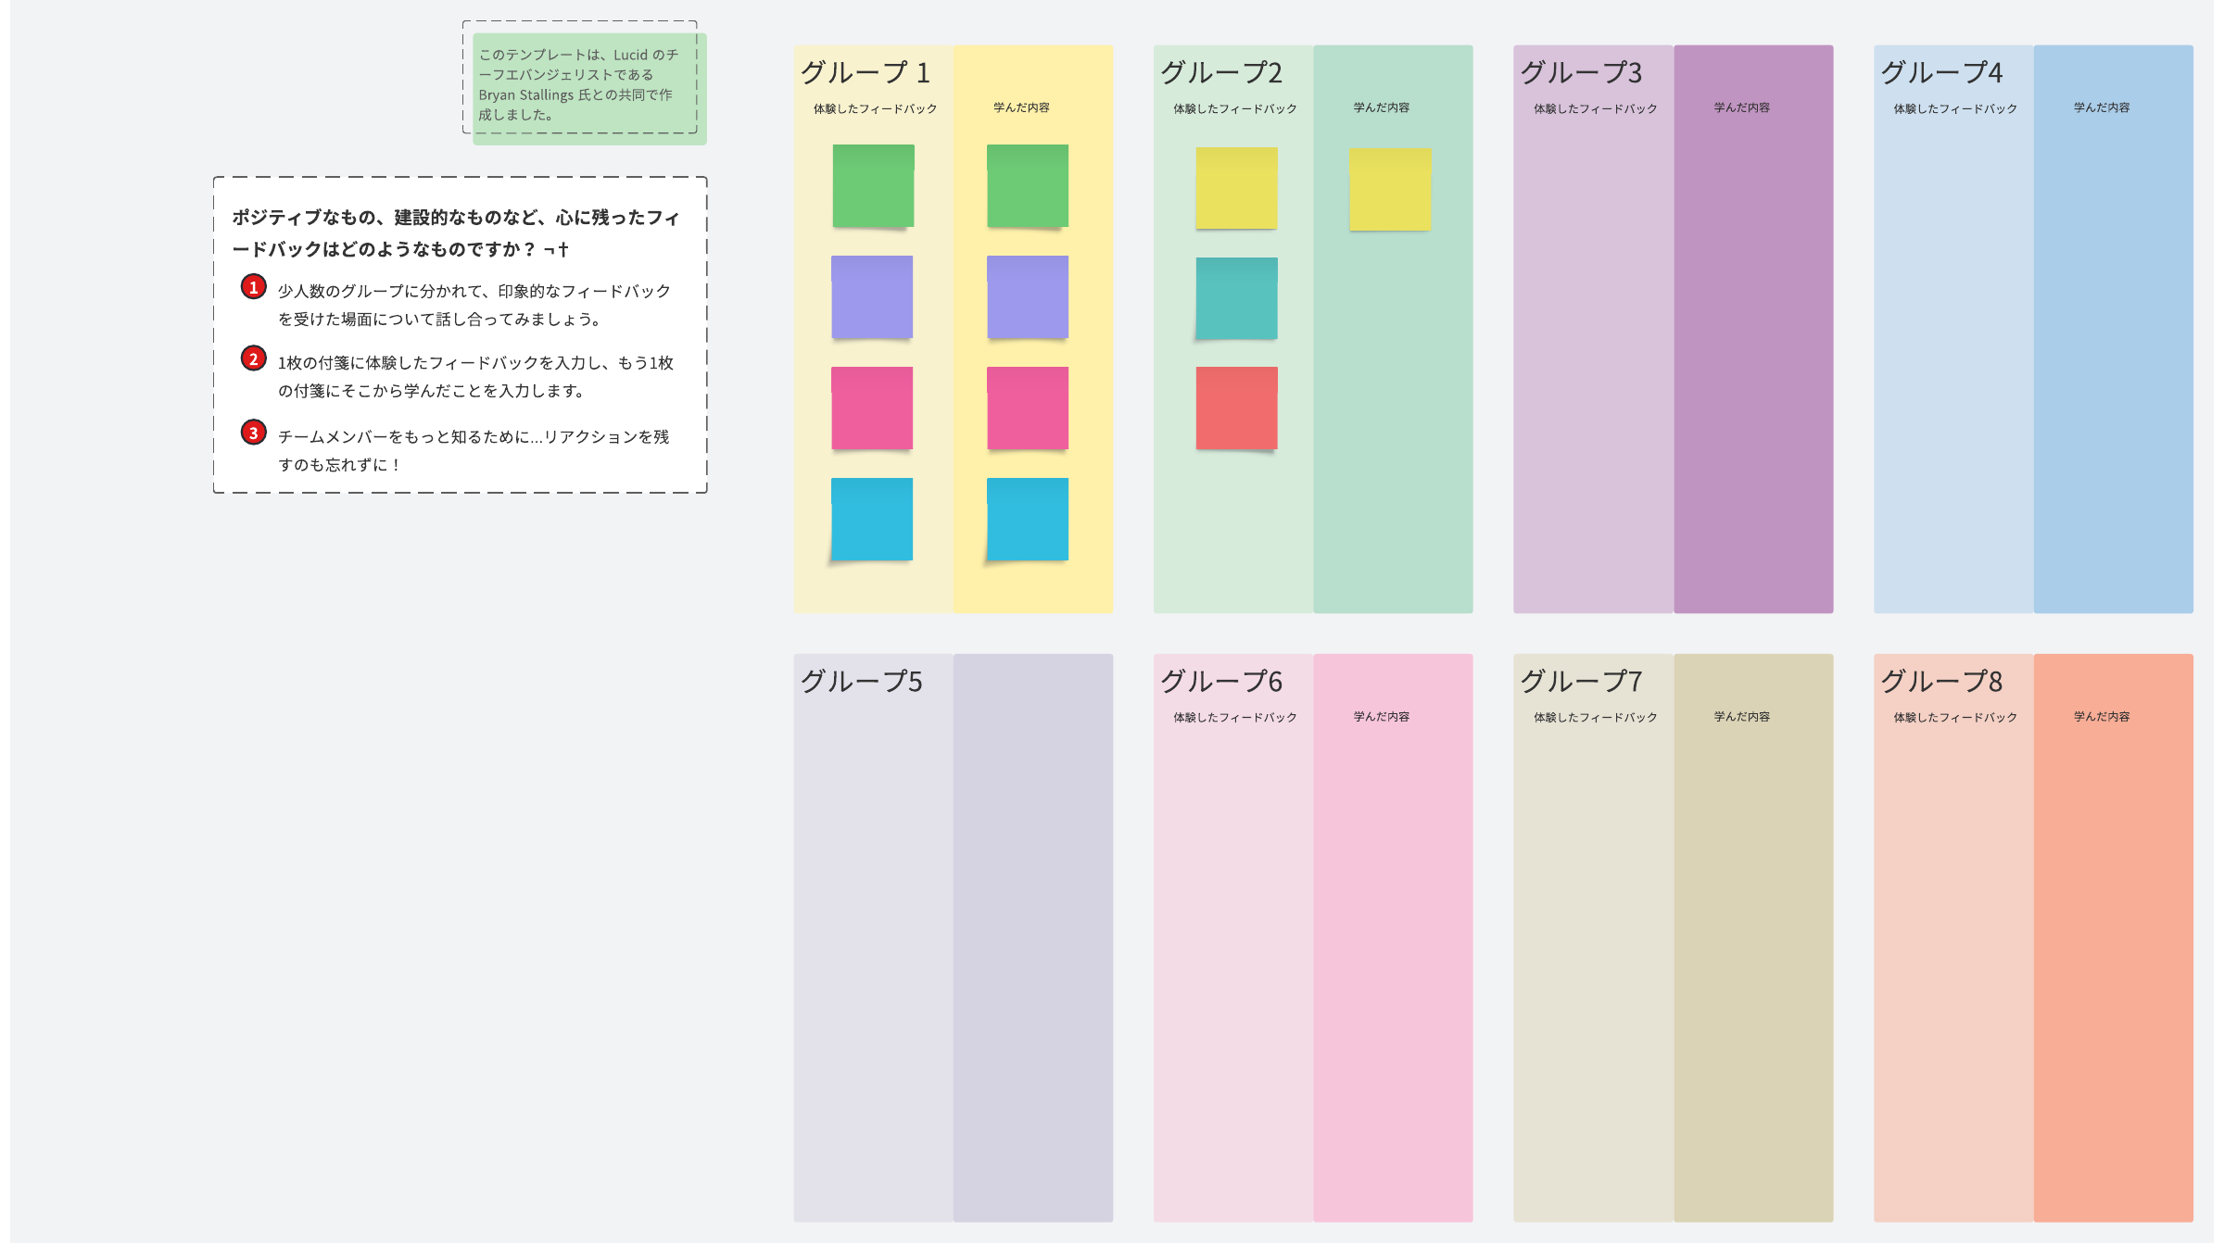The height and width of the screenshot is (1243, 2224).
Task: Click the teal sticky note in Group 2
Action: [1236, 298]
